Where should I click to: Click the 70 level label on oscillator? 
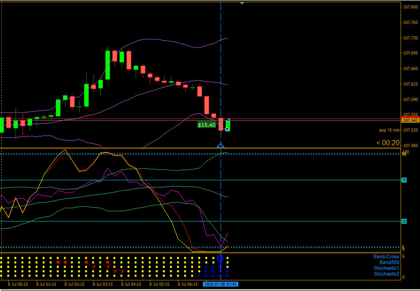click(x=404, y=180)
